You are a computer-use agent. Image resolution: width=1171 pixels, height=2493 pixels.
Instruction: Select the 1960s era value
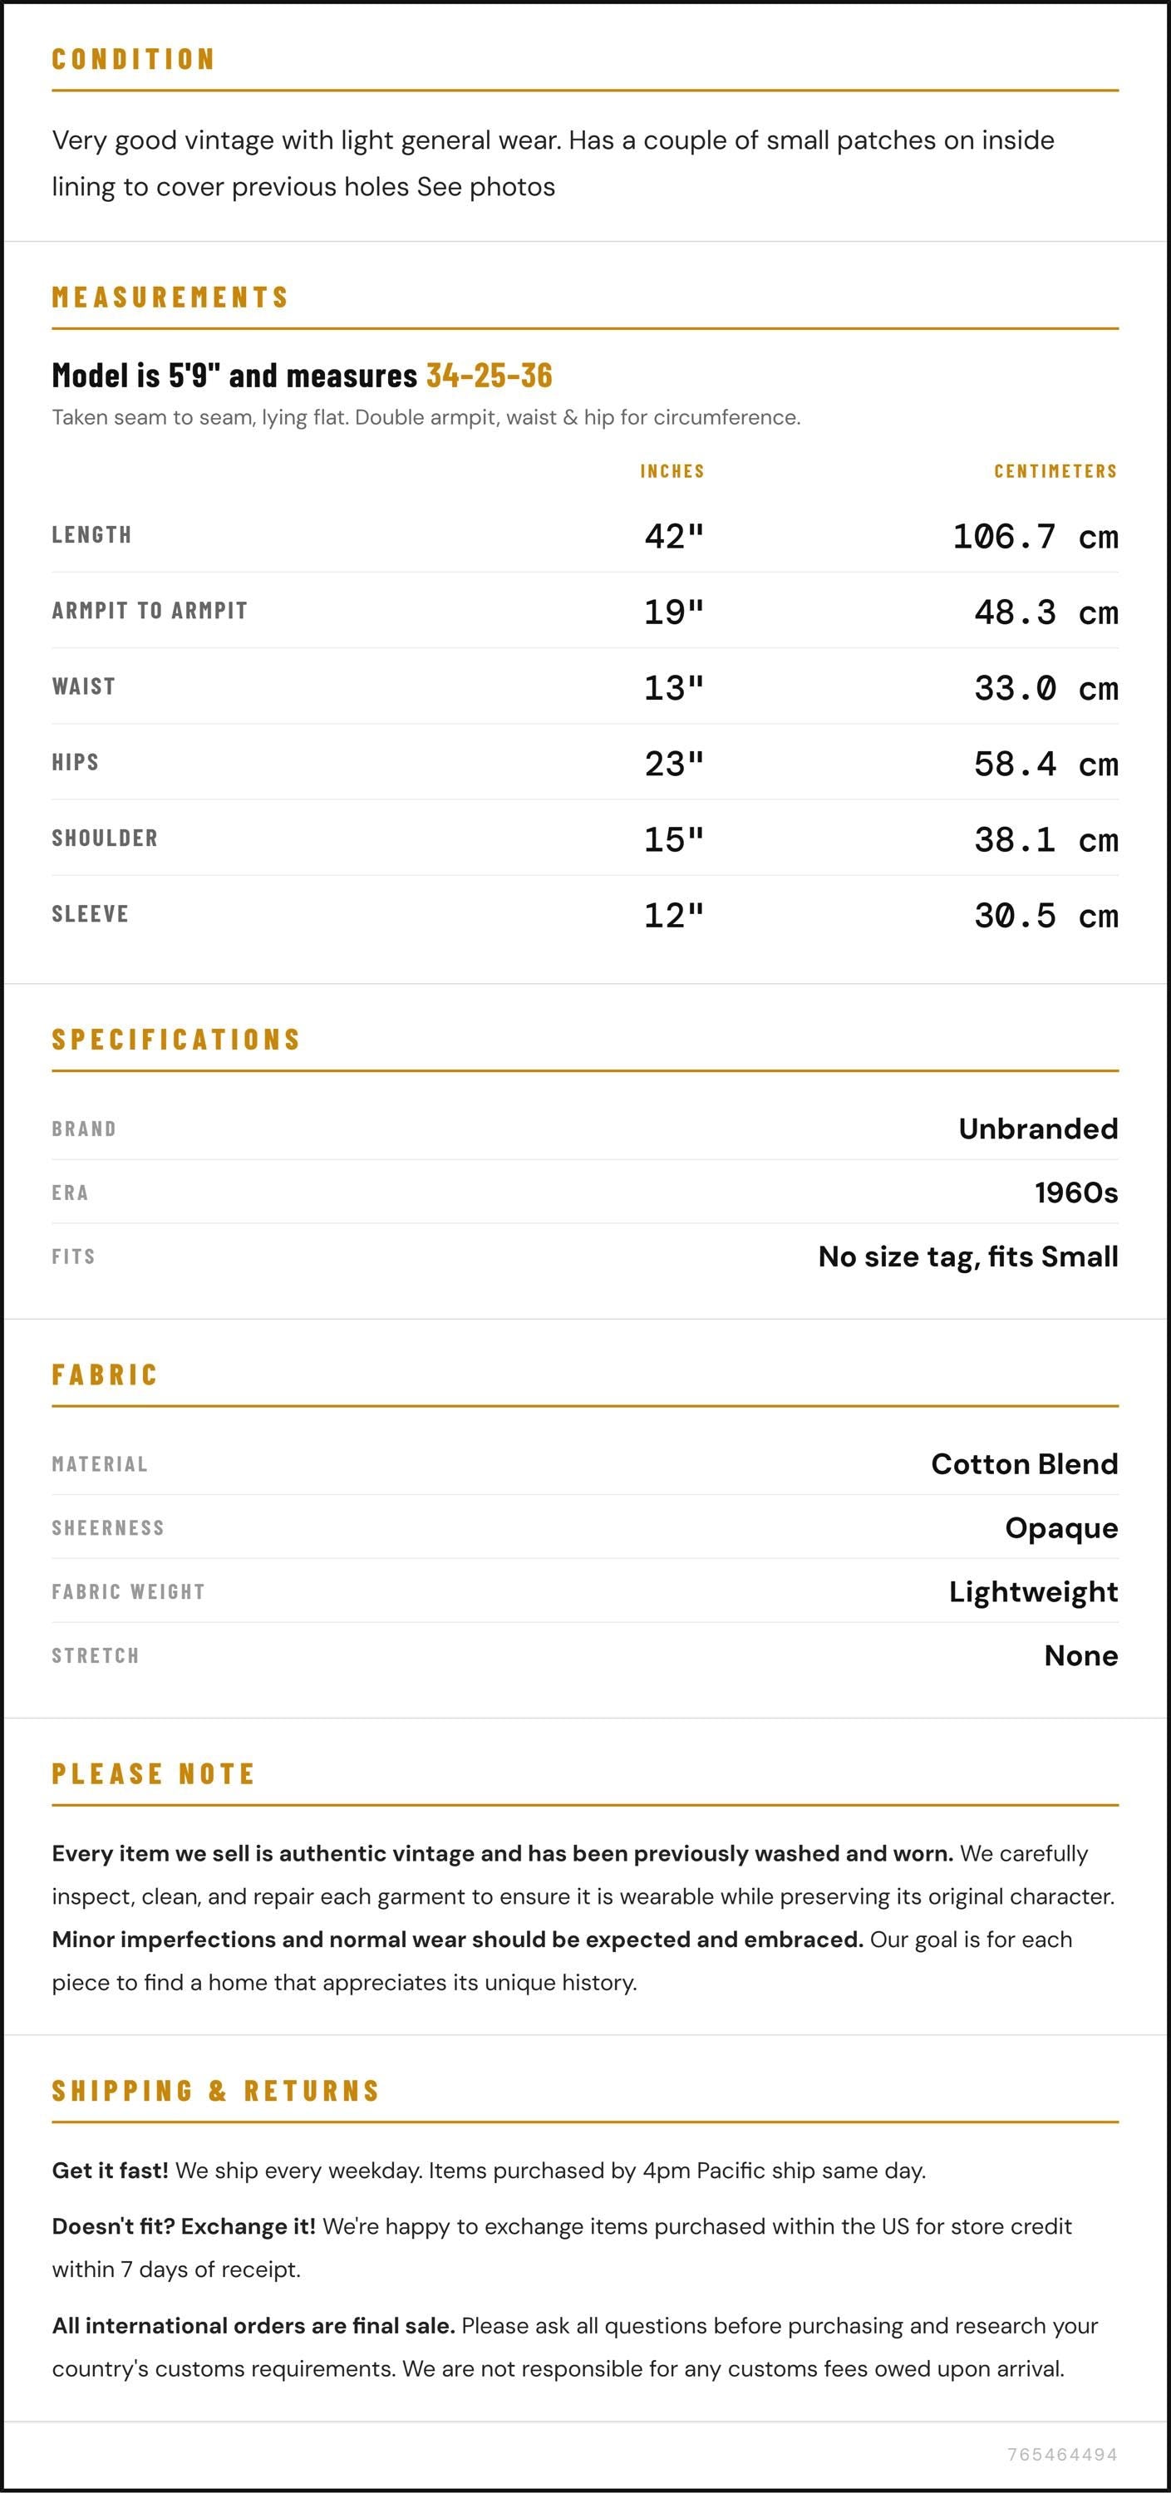point(1075,1192)
